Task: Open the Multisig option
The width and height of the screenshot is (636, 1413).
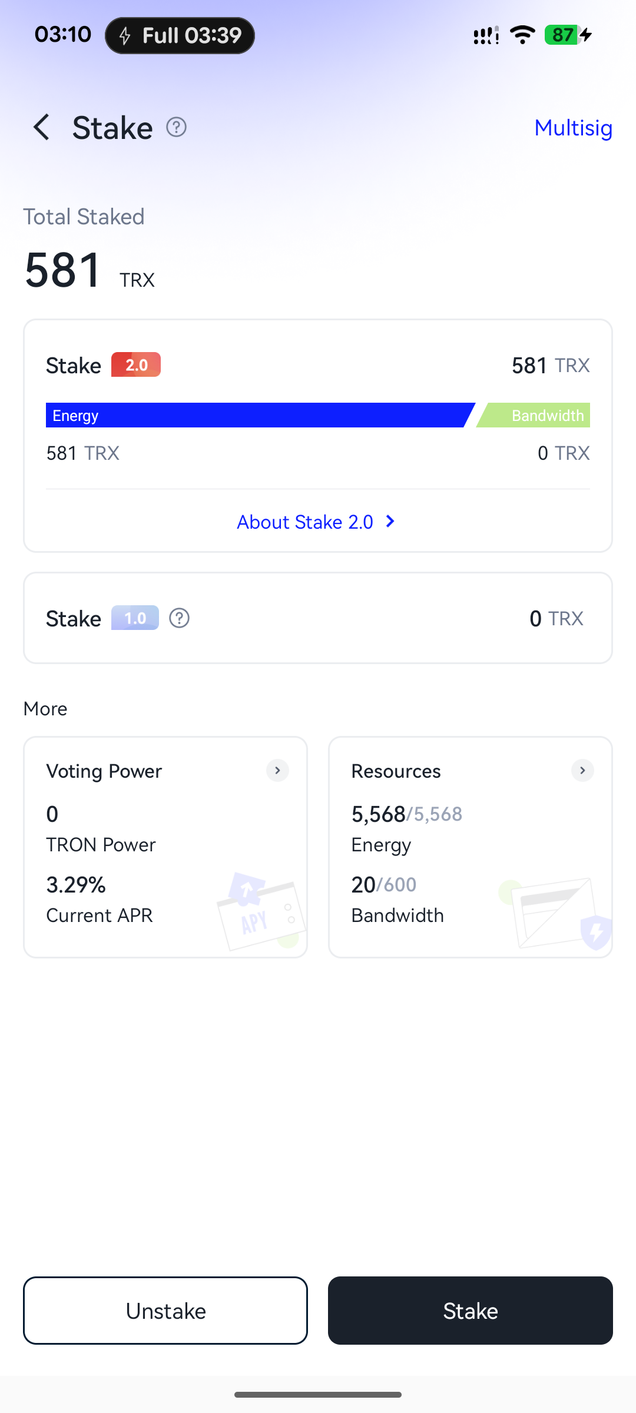Action: point(573,128)
